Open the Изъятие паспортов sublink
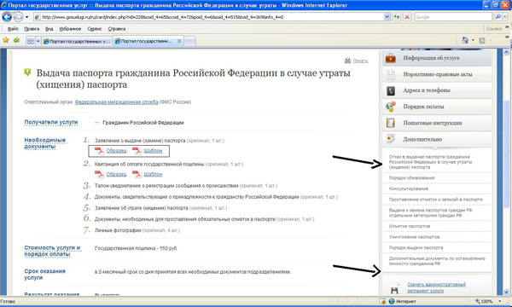512x307 pixels. [410, 226]
